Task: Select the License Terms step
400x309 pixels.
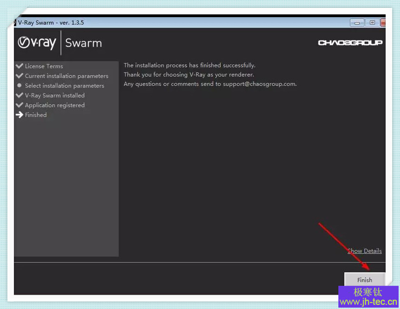Action: pos(44,66)
